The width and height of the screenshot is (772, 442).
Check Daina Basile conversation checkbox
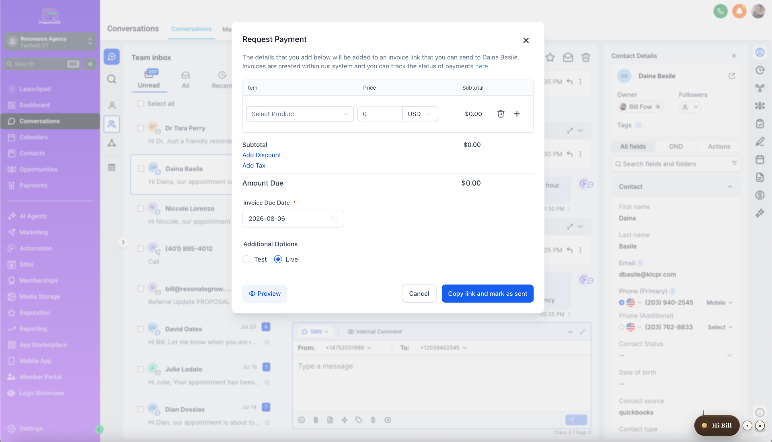tap(141, 169)
